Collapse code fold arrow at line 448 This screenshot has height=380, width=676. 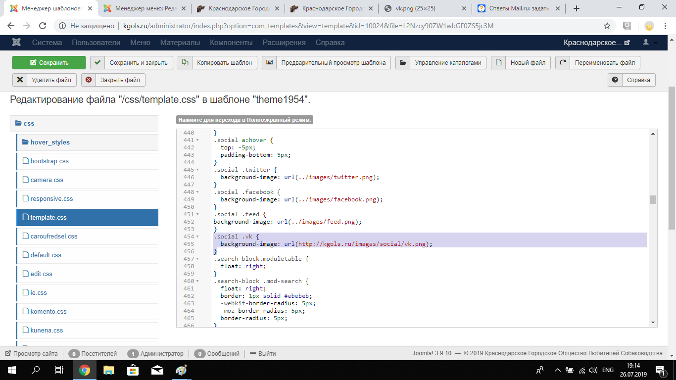pyautogui.click(x=197, y=192)
